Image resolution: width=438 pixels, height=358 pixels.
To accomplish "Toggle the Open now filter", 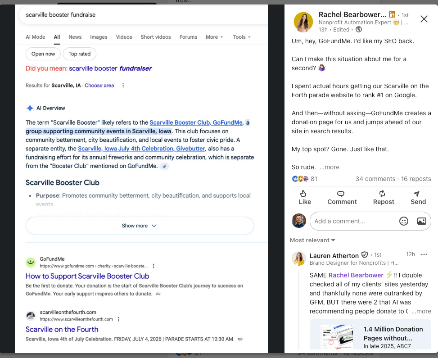I will [x=43, y=54].
